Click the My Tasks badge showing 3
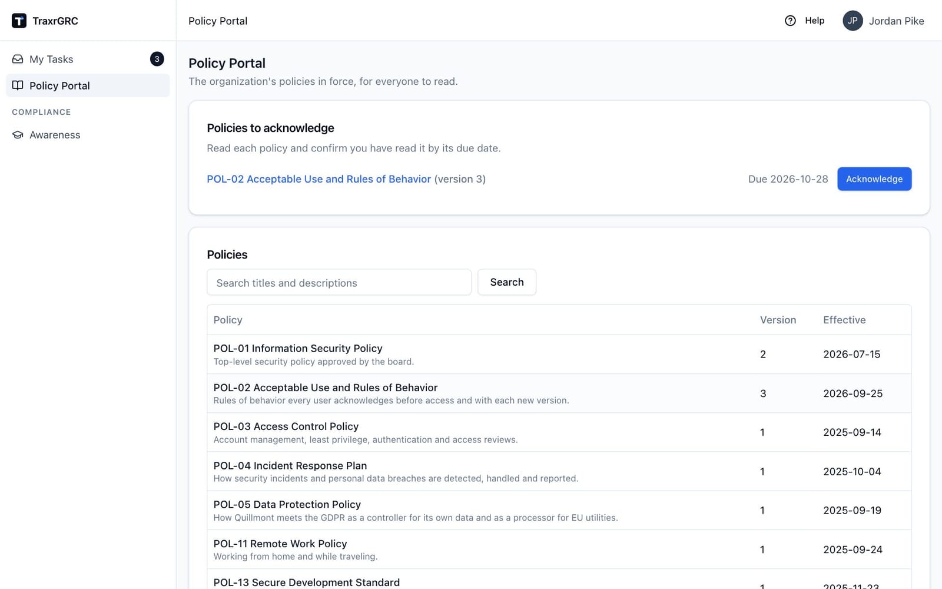This screenshot has height=589, width=942. [x=157, y=59]
